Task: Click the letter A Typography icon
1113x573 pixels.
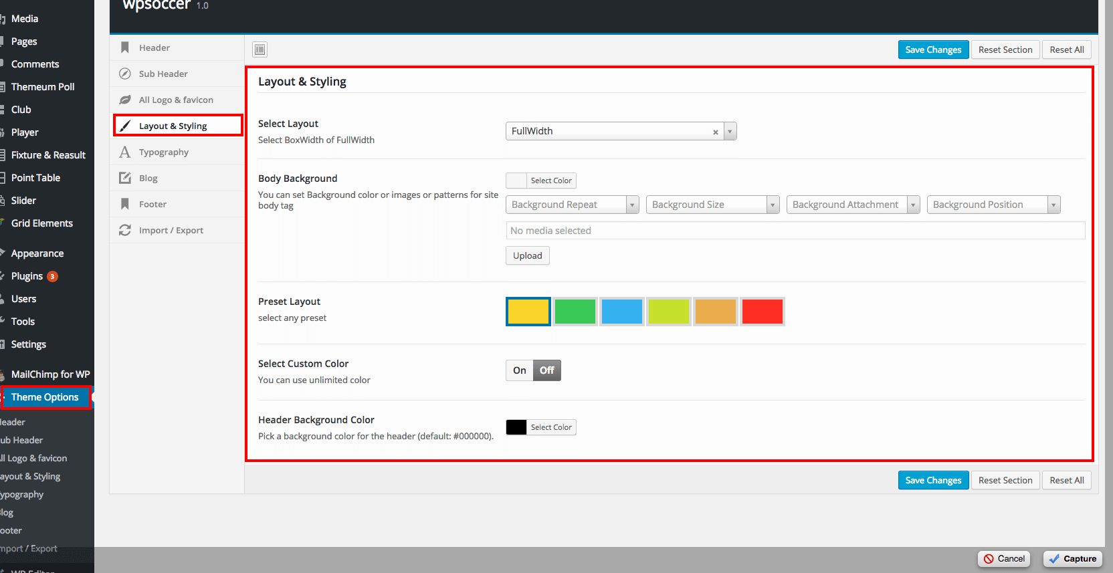Action: pyautogui.click(x=124, y=152)
